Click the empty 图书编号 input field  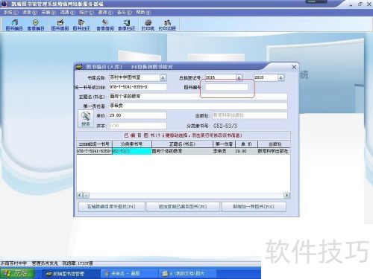pyautogui.click(x=227, y=87)
